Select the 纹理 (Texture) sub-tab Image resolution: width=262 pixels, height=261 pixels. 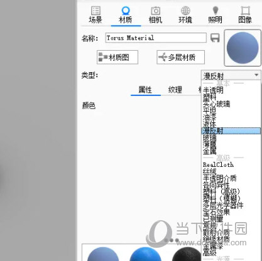[175, 90]
